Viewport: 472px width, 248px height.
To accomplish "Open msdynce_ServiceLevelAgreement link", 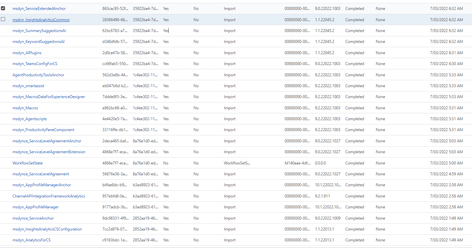I will tap(41, 174).
